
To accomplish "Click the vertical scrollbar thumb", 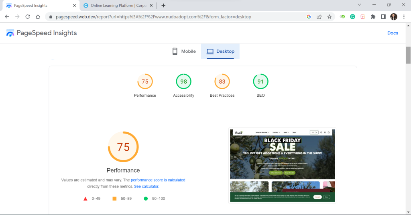I will tap(408, 55).
